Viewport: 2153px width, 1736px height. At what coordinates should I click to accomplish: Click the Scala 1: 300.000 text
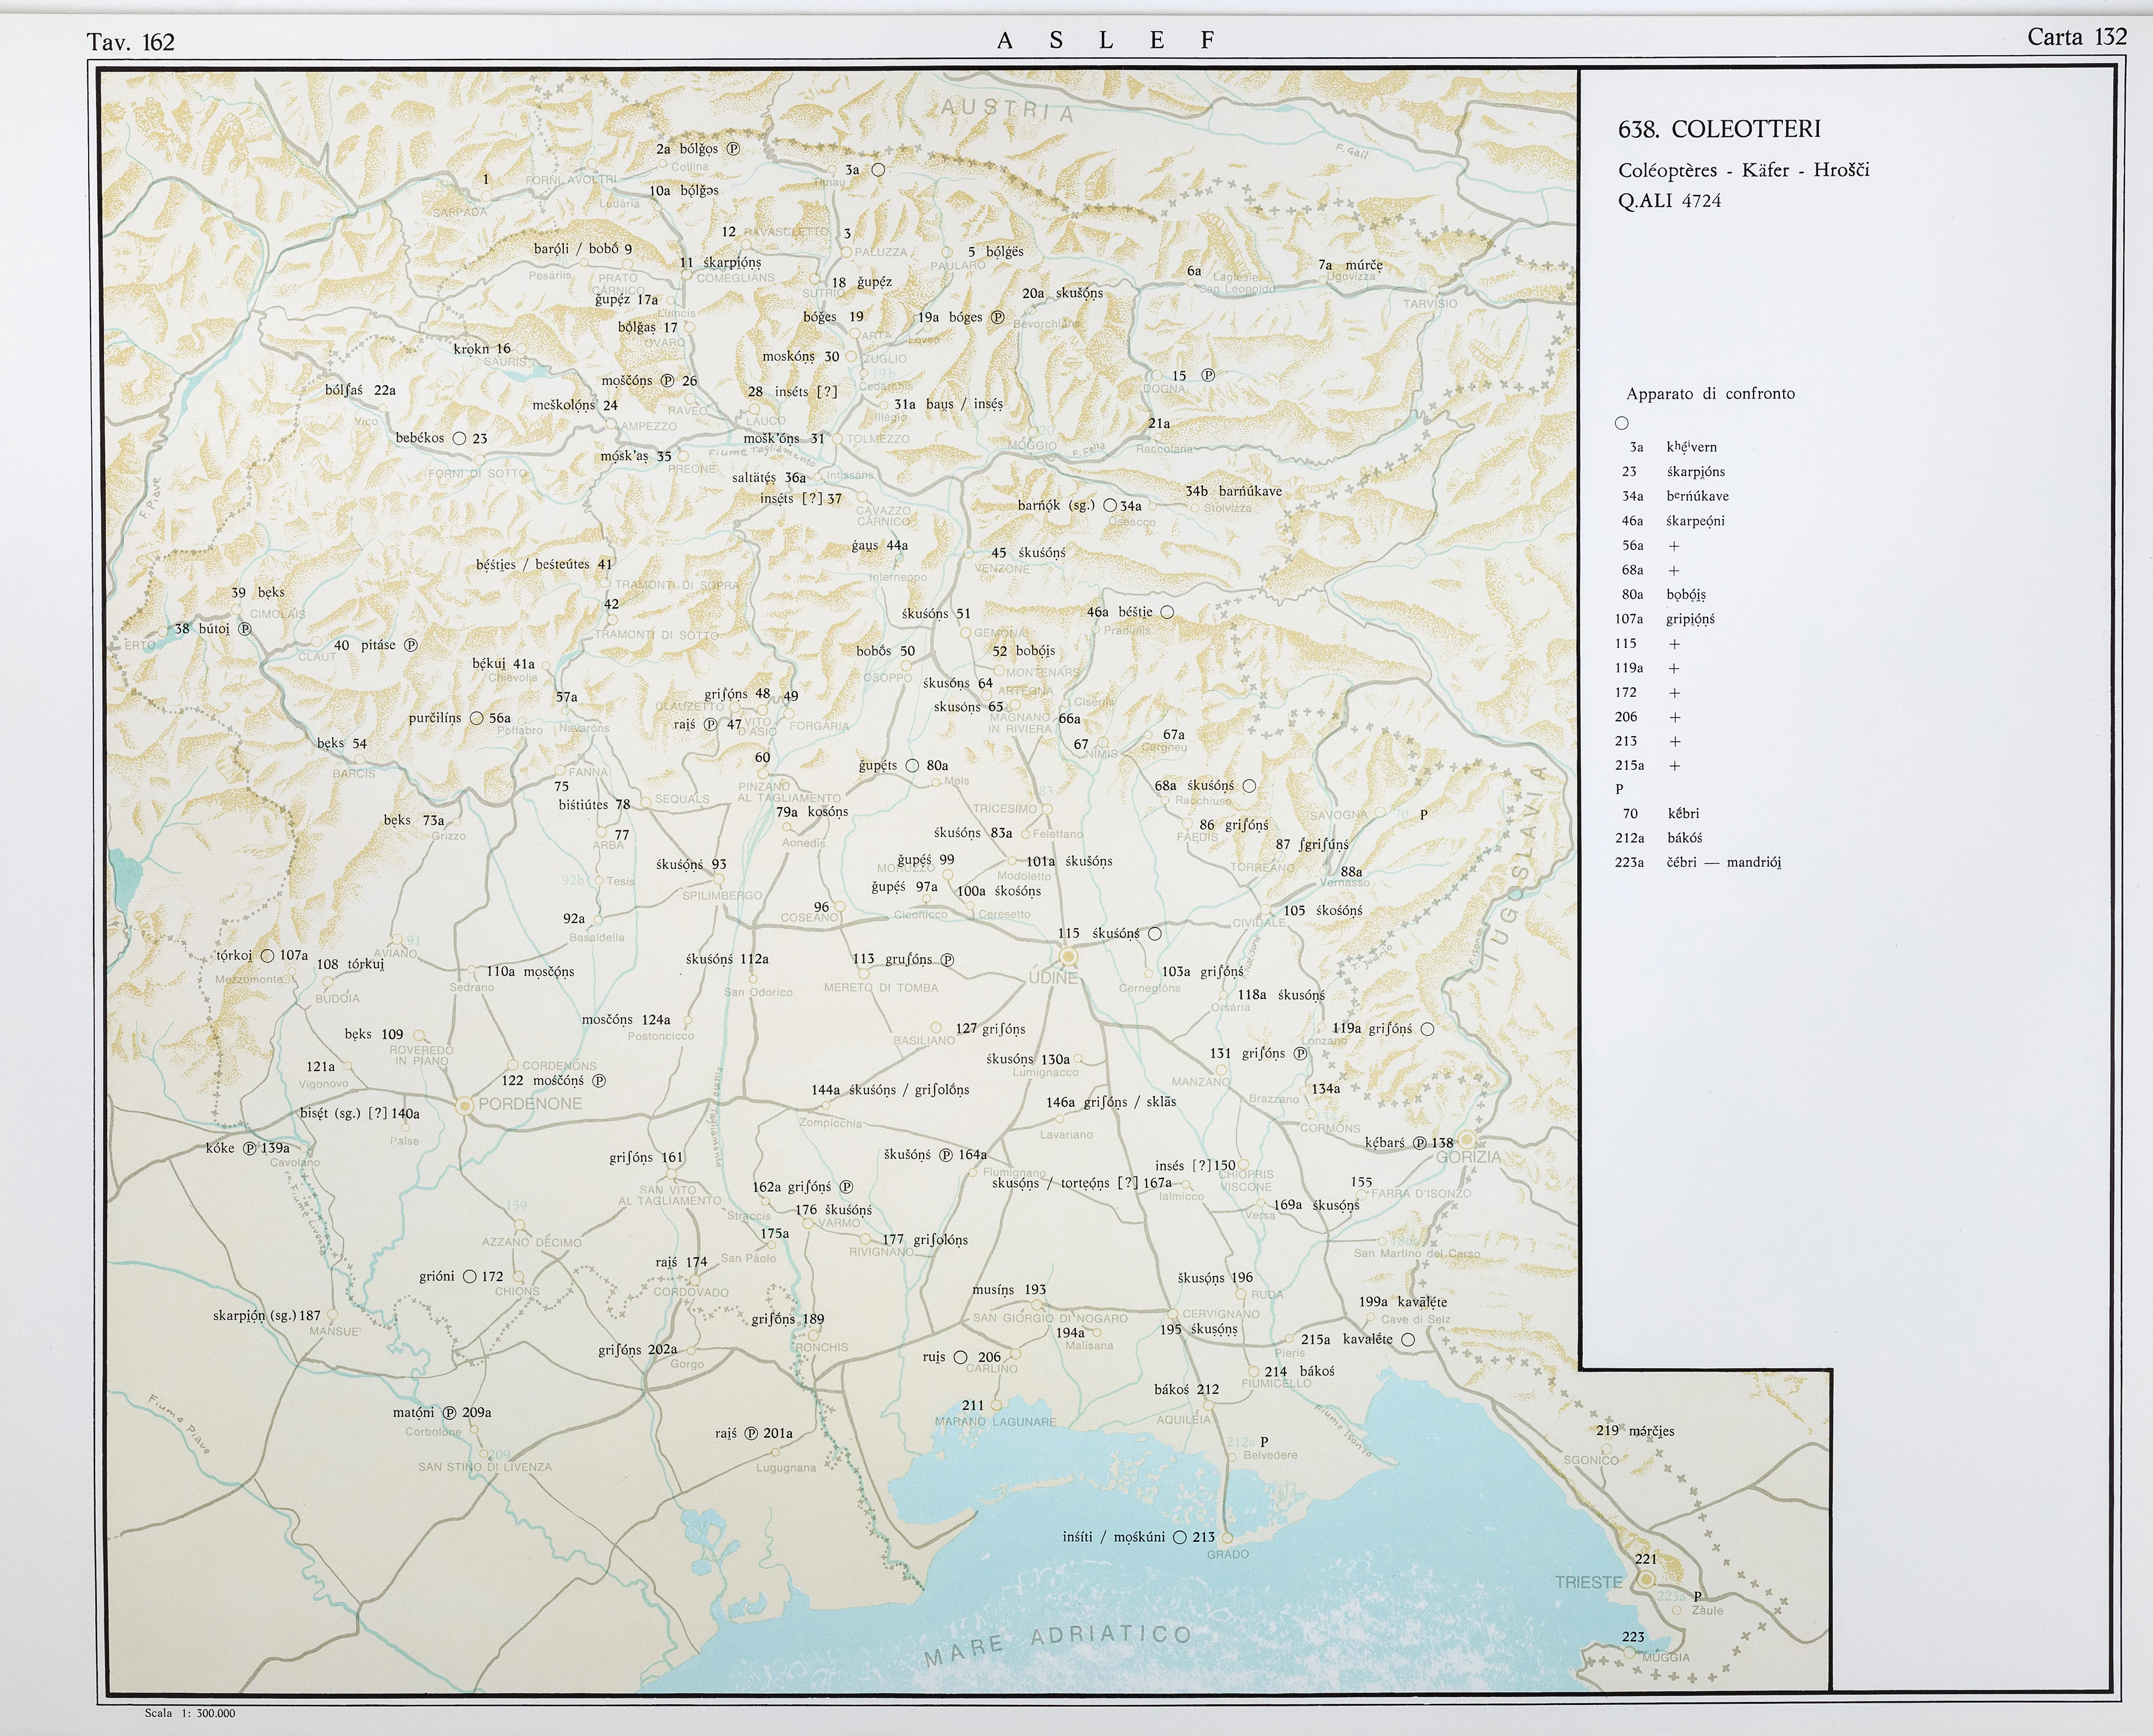pyautogui.click(x=190, y=1713)
